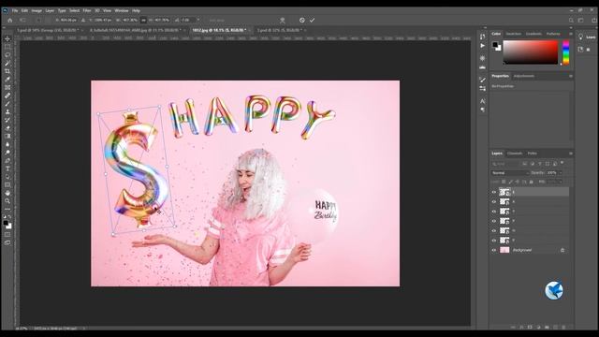Switch to the Paths tab
The image size is (599, 337).
pos(533,154)
